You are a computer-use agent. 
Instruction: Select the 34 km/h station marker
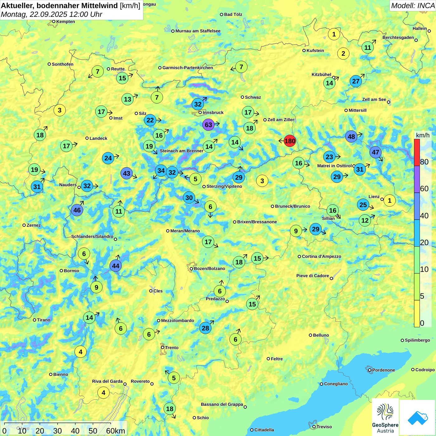click(161, 170)
